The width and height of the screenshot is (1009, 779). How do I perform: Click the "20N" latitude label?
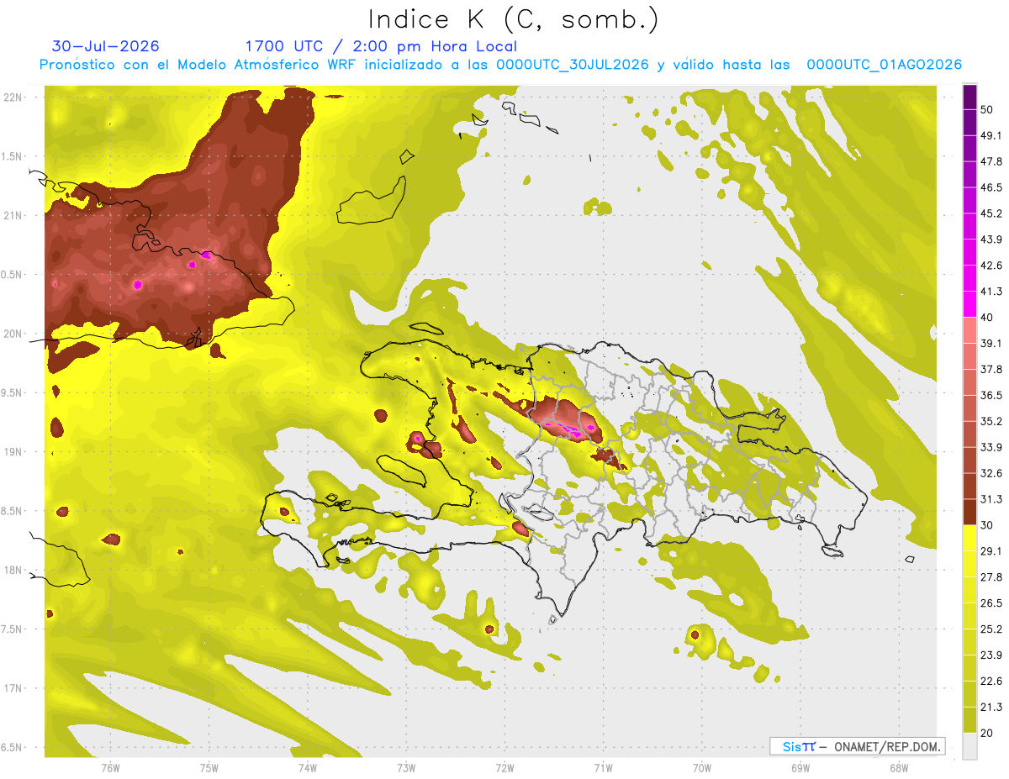click(x=13, y=334)
